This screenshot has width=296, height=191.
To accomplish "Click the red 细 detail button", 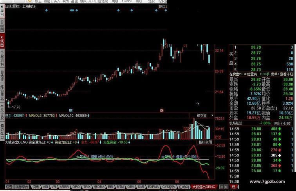I will 233,187.
